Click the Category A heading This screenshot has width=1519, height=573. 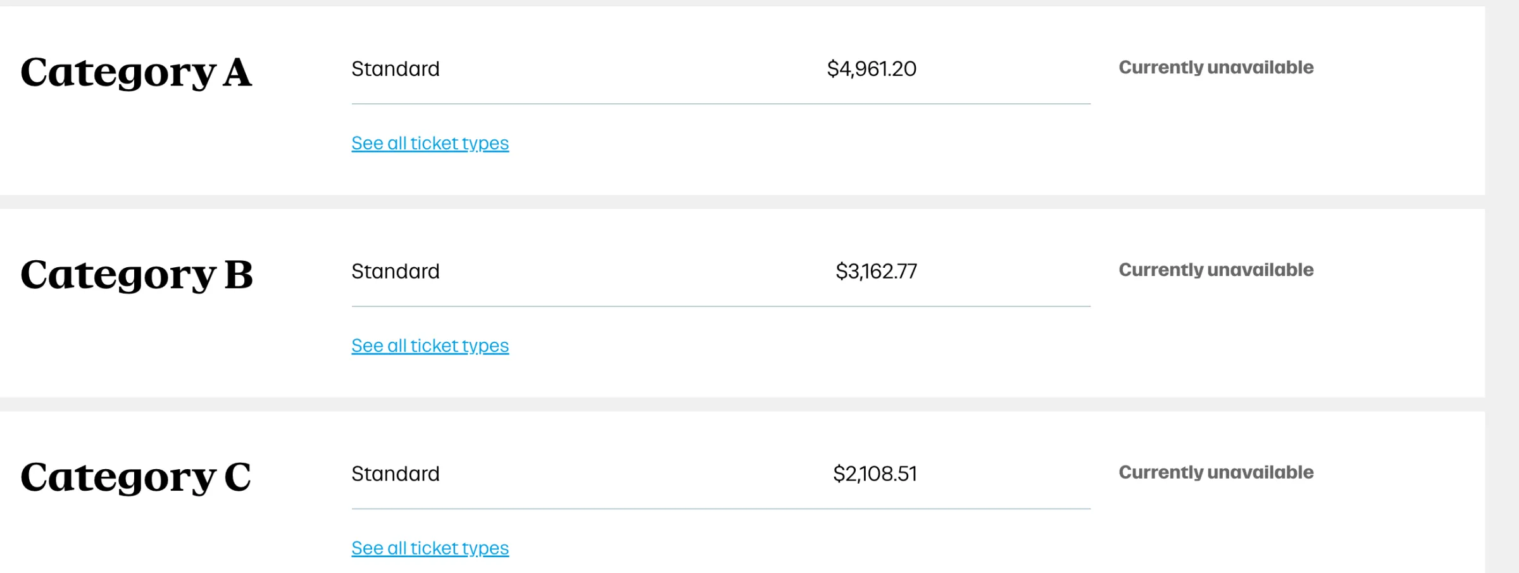tap(136, 72)
